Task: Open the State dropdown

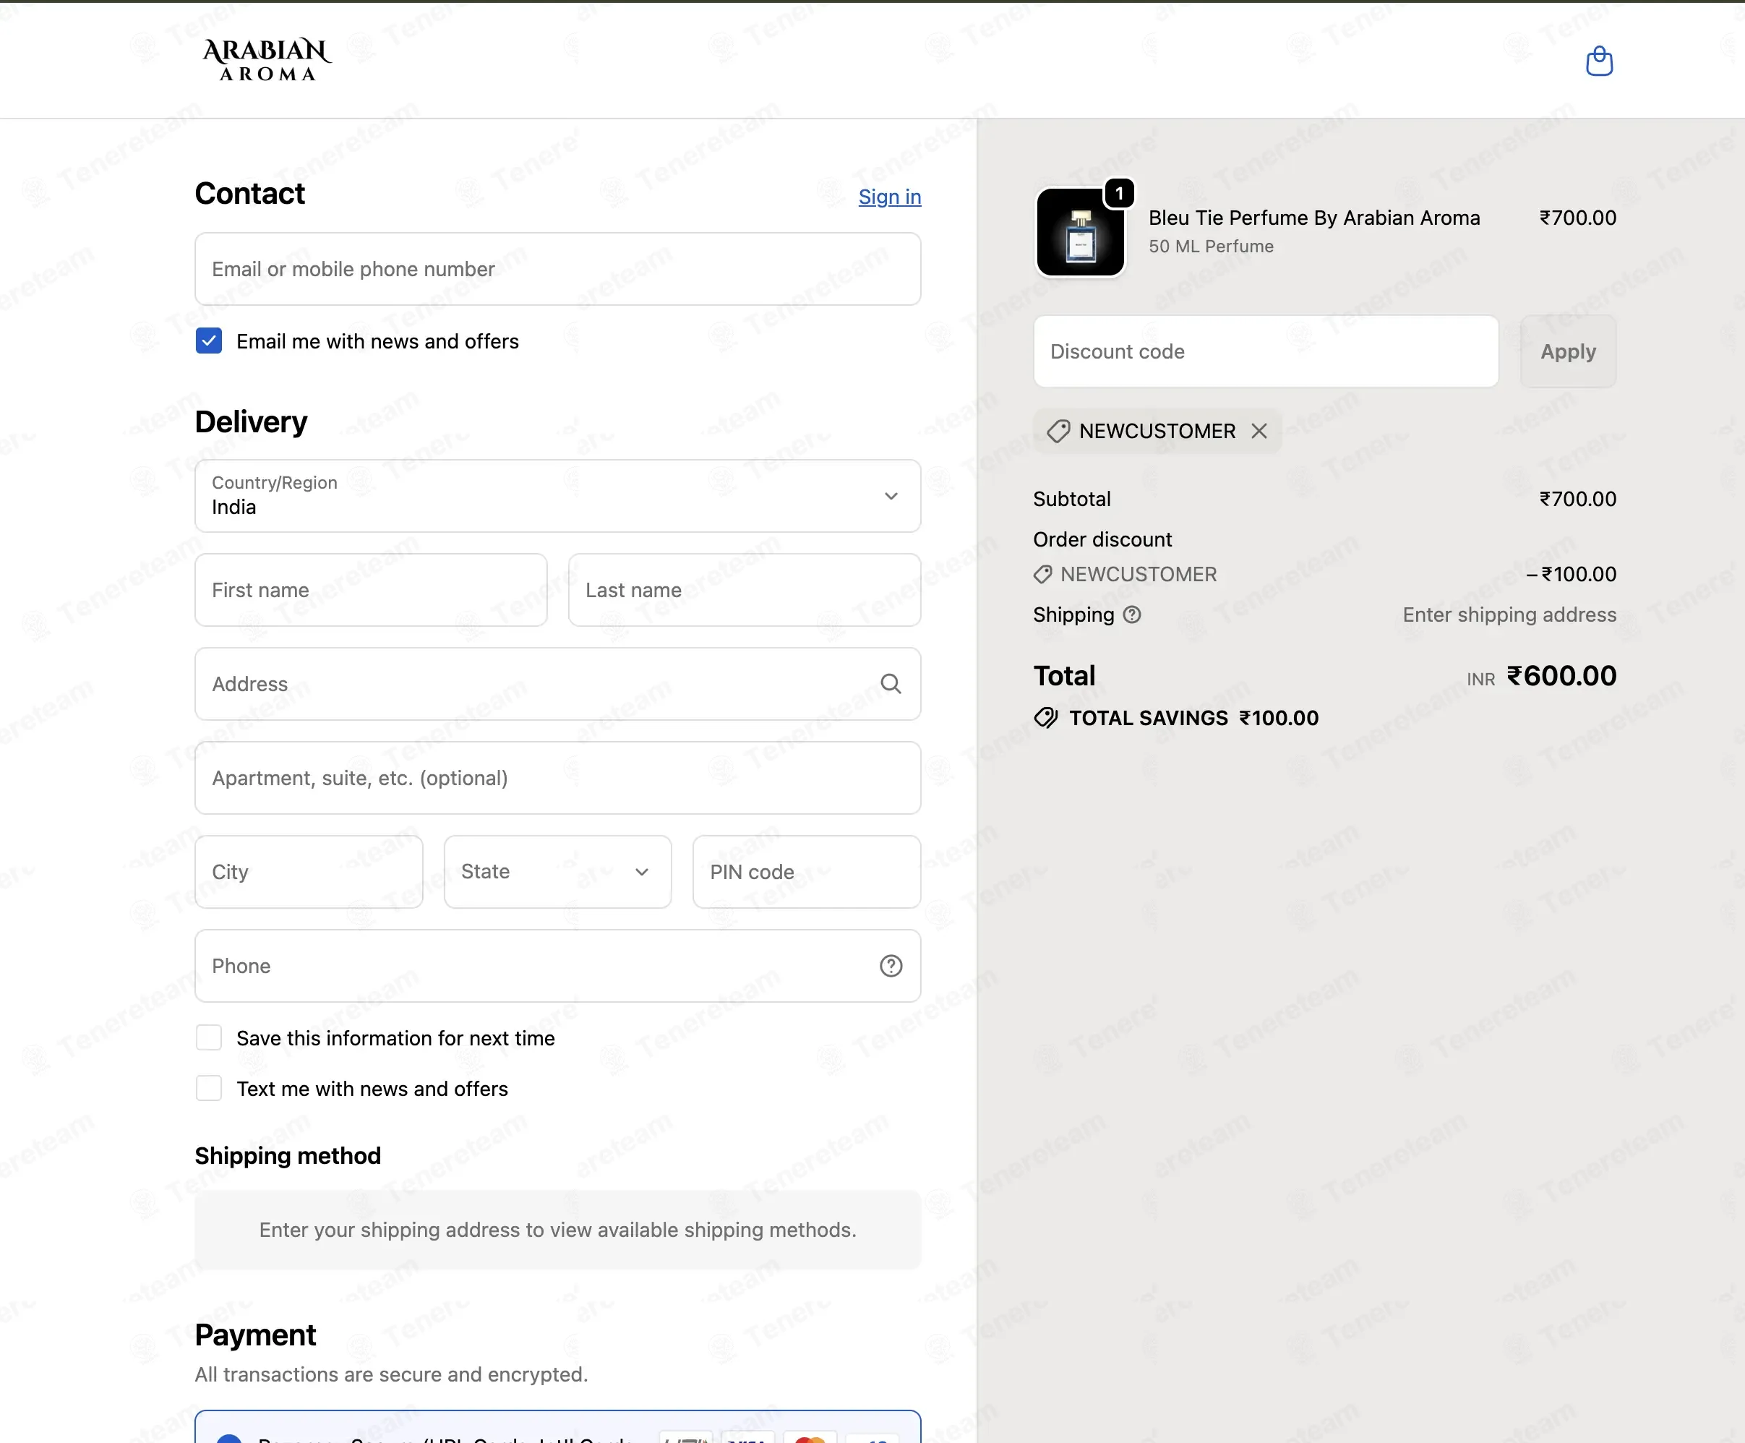Action: (x=557, y=871)
